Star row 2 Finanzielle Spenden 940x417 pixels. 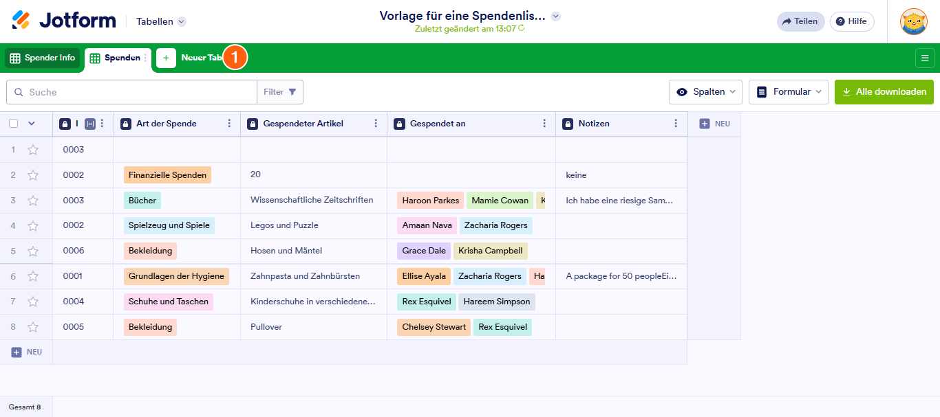pyautogui.click(x=33, y=175)
